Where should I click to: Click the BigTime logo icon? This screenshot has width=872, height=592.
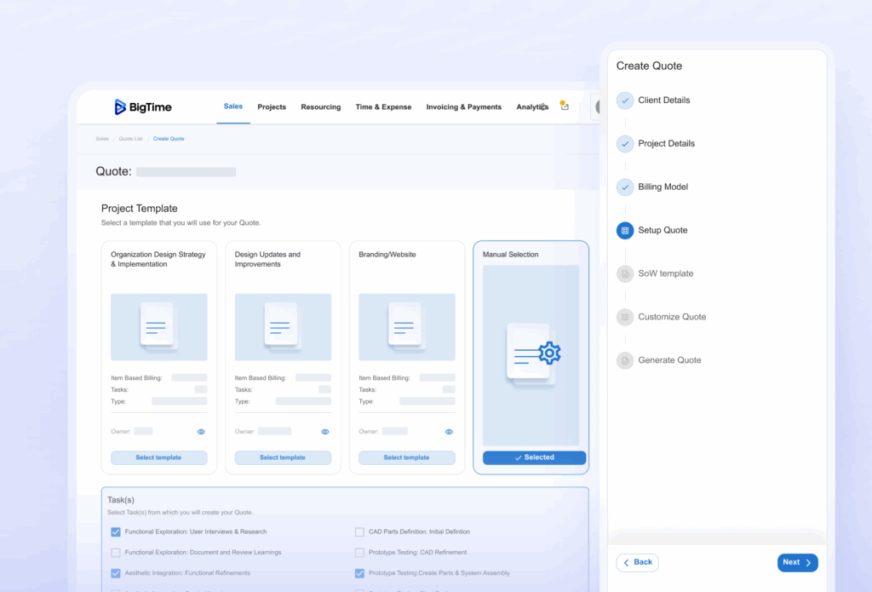pos(120,106)
